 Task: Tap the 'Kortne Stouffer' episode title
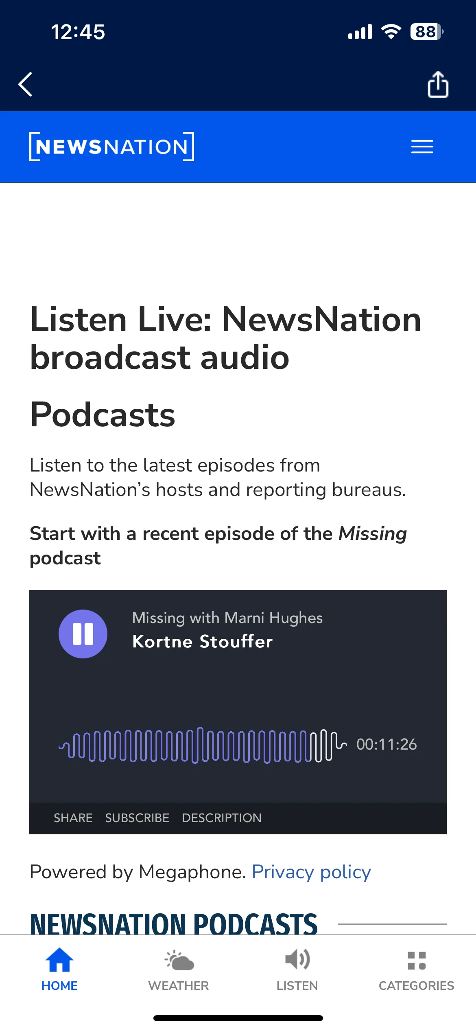point(203,641)
